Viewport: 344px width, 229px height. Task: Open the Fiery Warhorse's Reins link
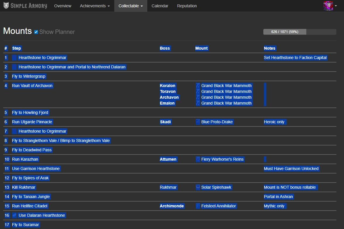point(222,159)
